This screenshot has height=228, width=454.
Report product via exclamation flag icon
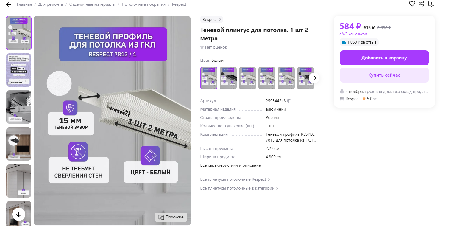point(431,4)
